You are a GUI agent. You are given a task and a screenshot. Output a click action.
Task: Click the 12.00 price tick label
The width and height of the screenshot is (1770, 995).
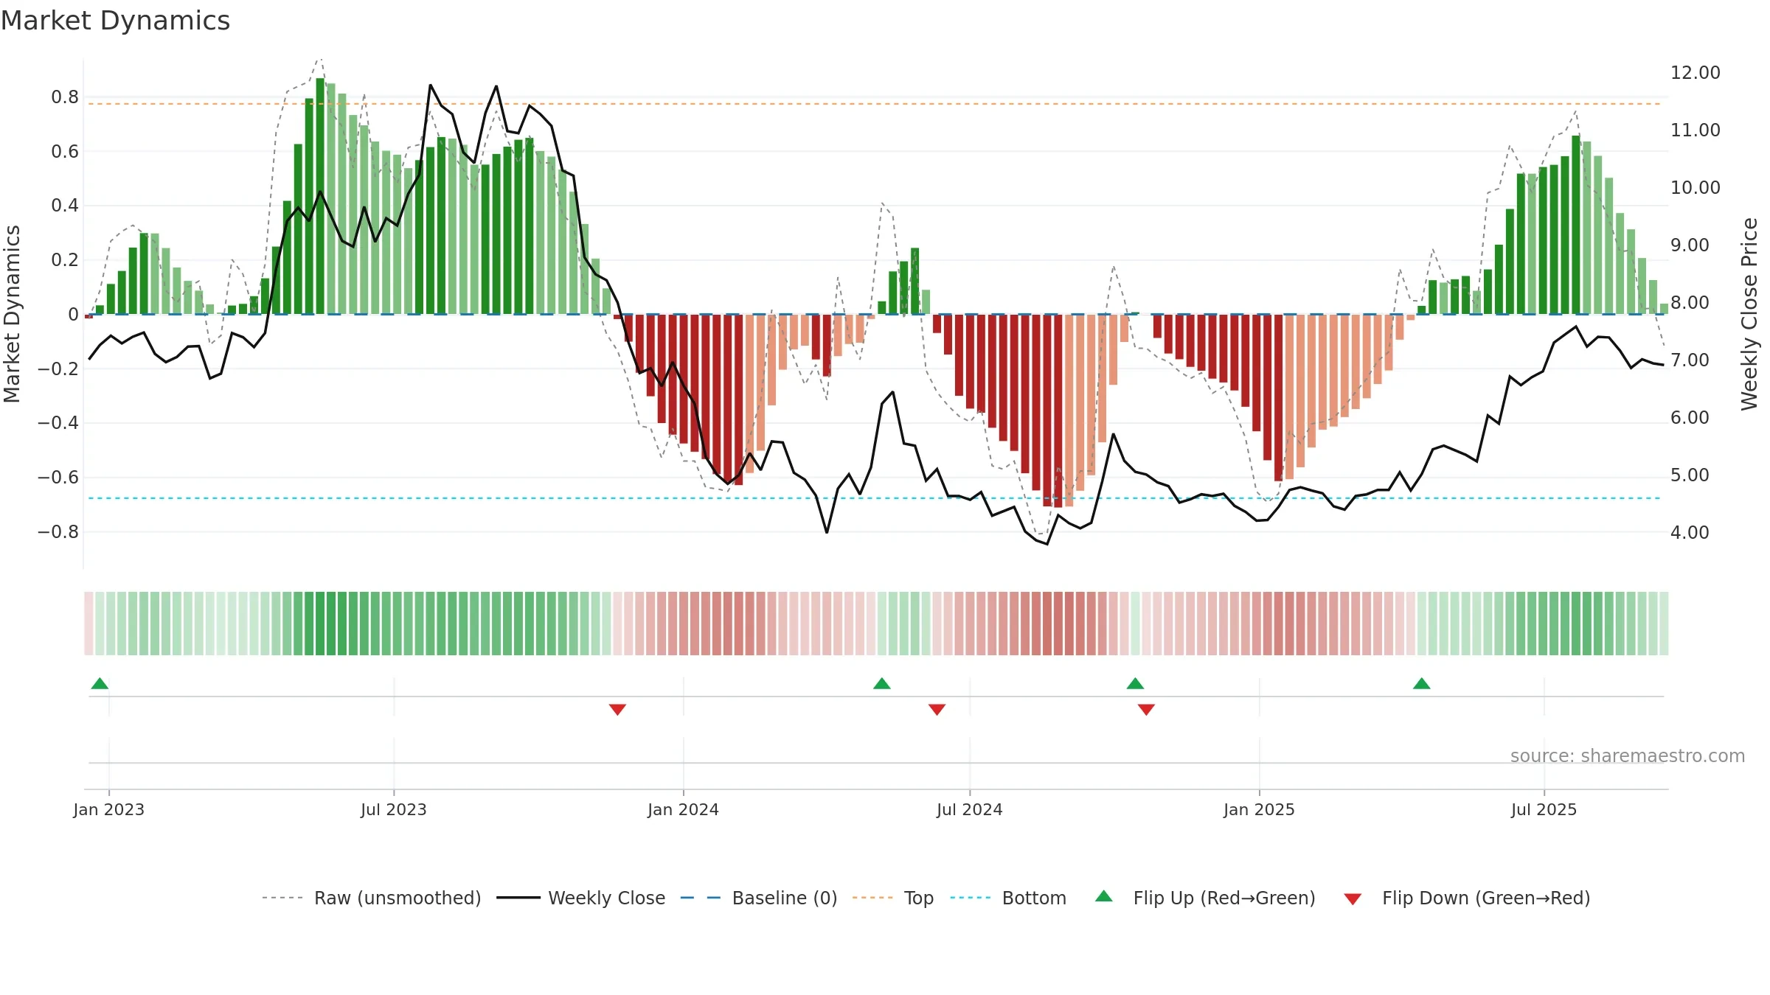pos(1695,73)
